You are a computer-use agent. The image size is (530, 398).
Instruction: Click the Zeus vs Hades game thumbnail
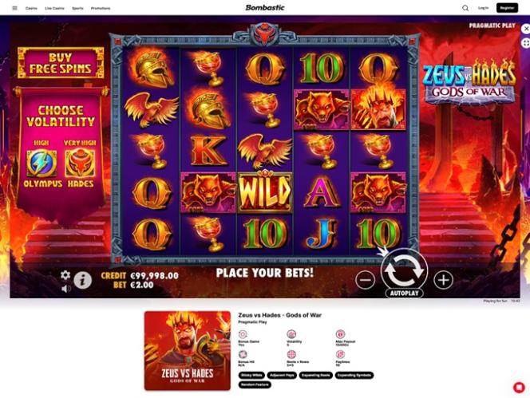188,351
